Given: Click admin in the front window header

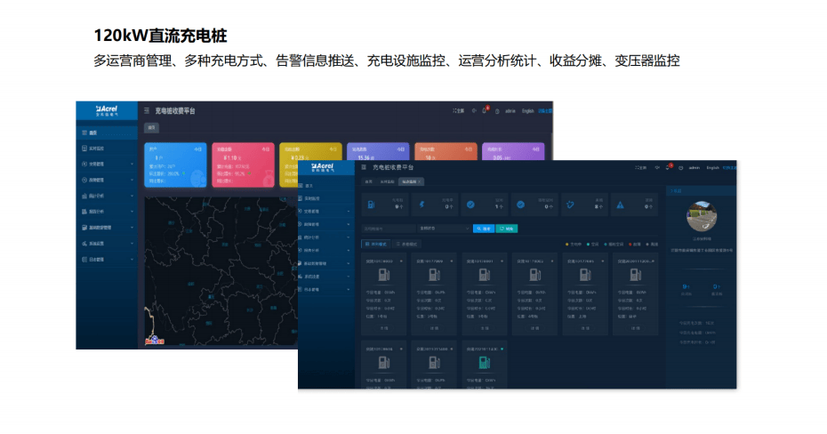Looking at the screenshot, I should click(695, 168).
